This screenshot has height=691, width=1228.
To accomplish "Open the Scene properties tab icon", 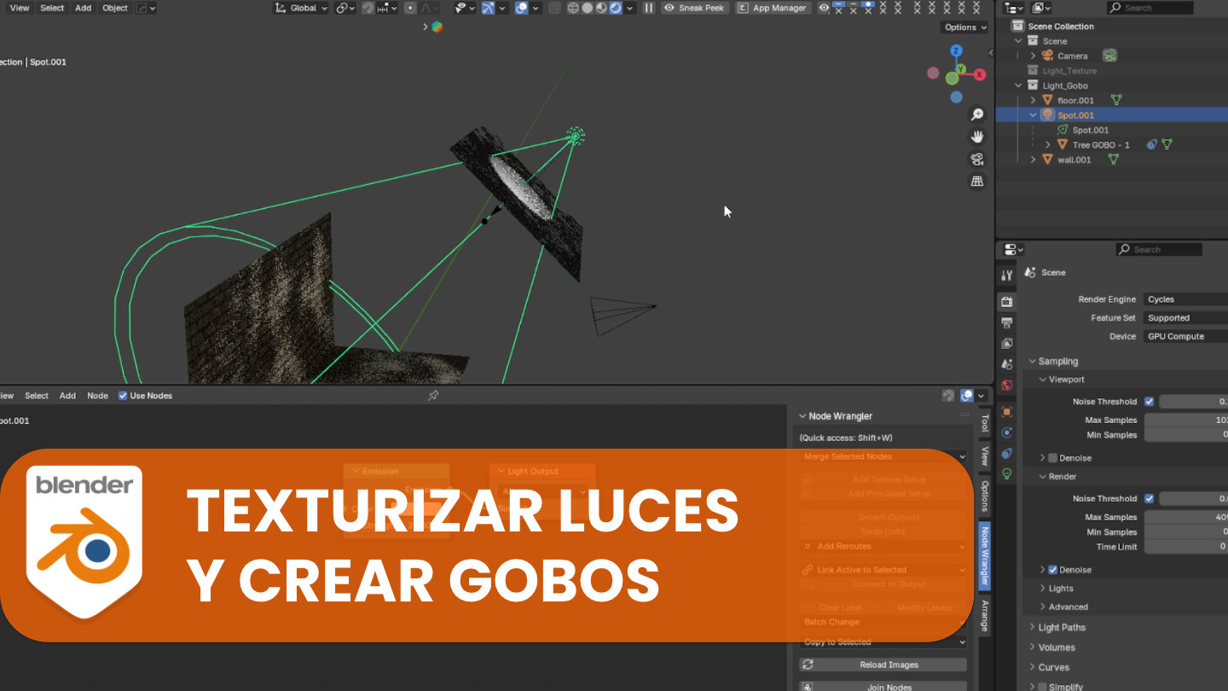I will pyautogui.click(x=1007, y=364).
